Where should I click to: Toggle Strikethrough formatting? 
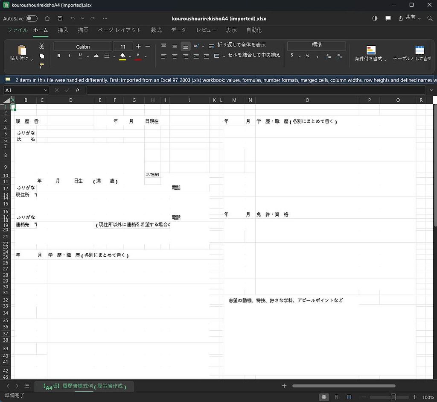tap(96, 56)
